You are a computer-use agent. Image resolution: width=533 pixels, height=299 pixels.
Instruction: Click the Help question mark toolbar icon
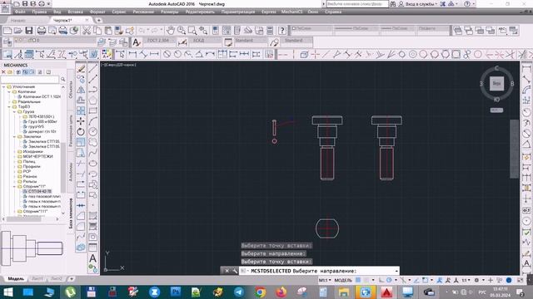pyautogui.click(x=282, y=31)
